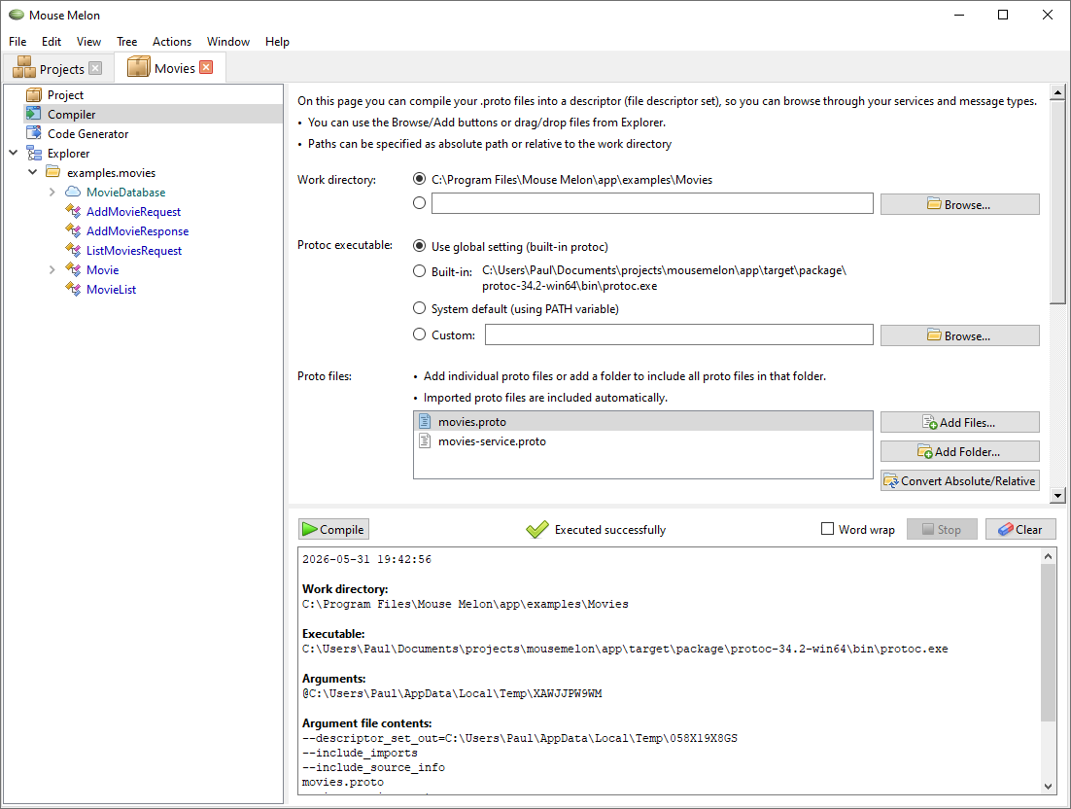The height and width of the screenshot is (809, 1071).
Task: Click the Add Folder button
Action: (x=959, y=451)
